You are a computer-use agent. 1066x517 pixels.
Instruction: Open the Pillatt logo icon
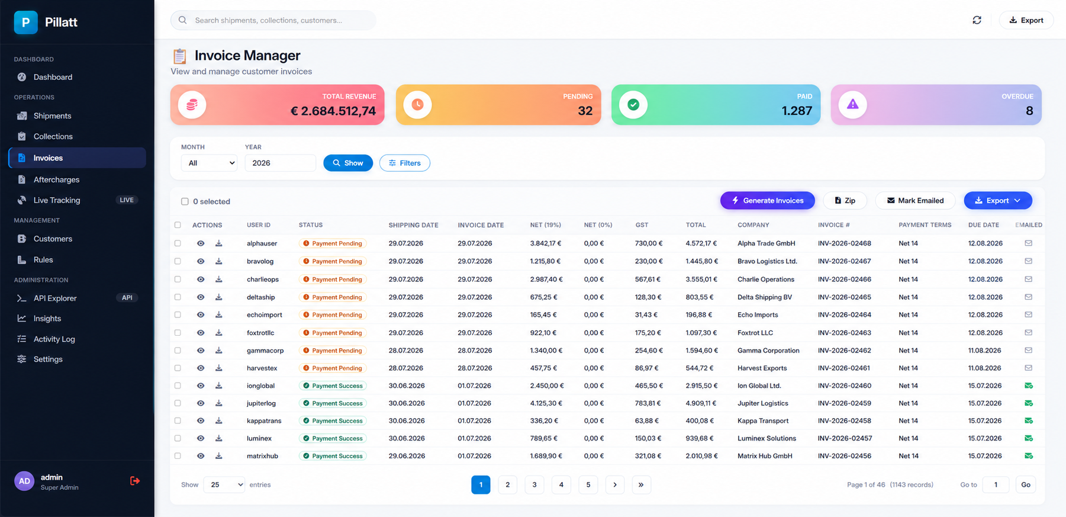click(x=25, y=23)
